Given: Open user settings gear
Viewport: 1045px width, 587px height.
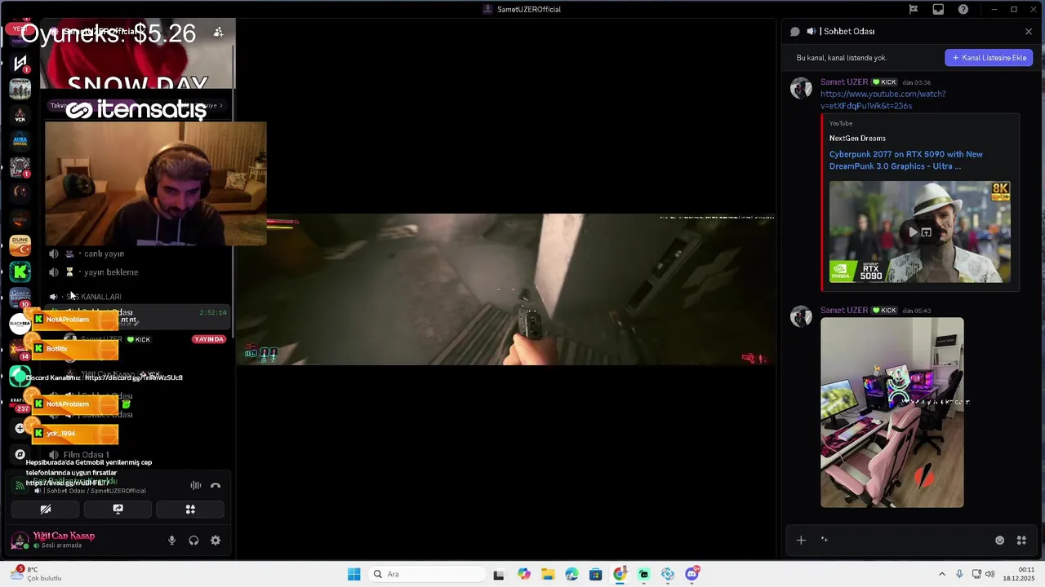Looking at the screenshot, I should 216,541.
